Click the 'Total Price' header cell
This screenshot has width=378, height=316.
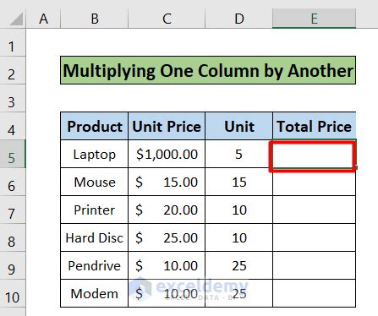(315, 126)
